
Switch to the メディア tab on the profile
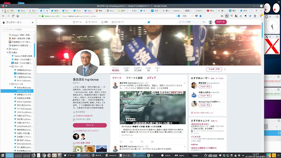pos(151,78)
